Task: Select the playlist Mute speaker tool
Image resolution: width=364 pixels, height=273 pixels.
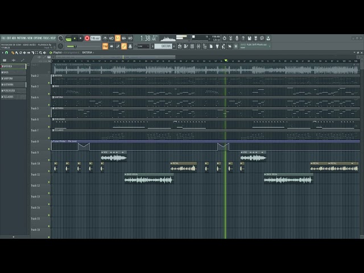Action: [x=24, y=53]
